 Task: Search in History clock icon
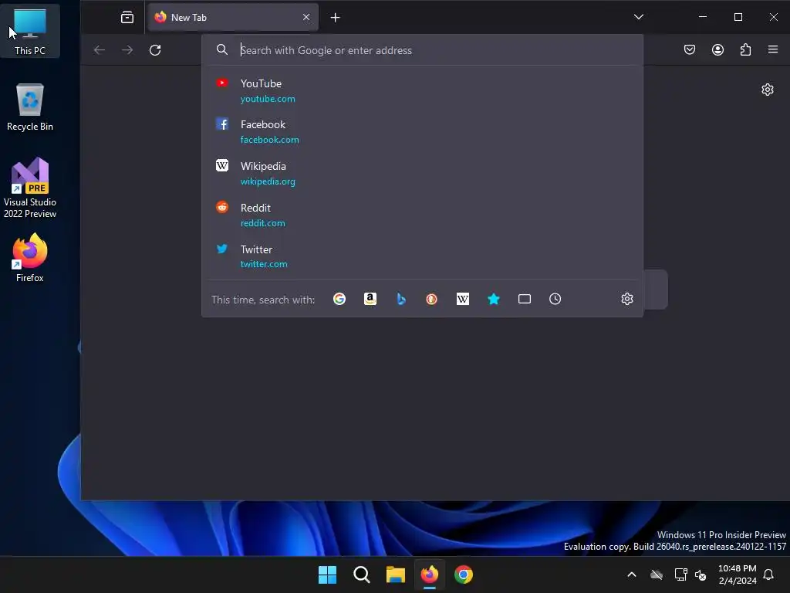[x=555, y=299]
